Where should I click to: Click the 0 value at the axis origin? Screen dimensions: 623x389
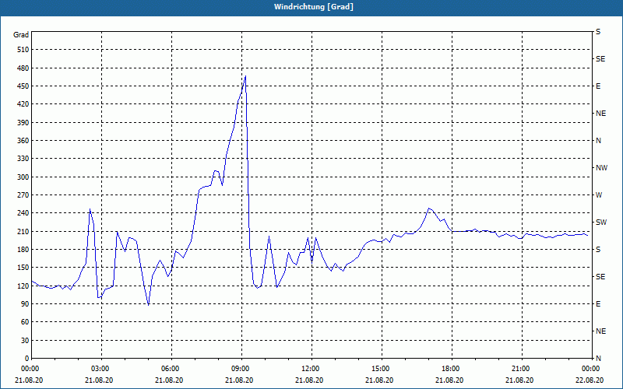tap(26, 359)
